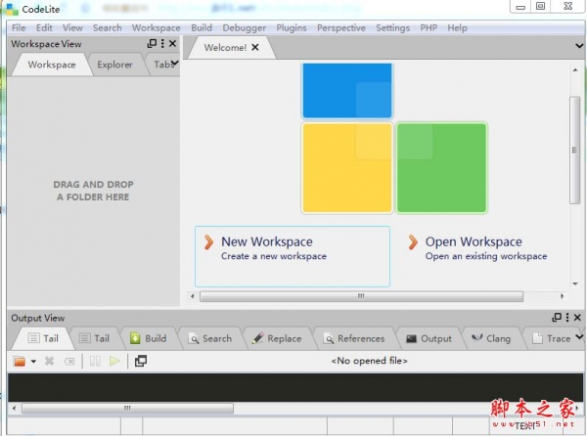This screenshot has width=587, height=436.
Task: Expand hidden sidebar tabs chevron
Action: tap(175, 64)
